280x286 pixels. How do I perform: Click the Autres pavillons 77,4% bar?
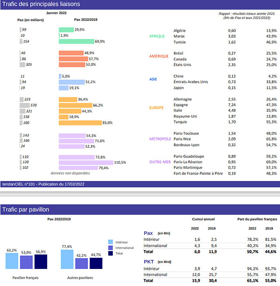[x=67, y=259]
